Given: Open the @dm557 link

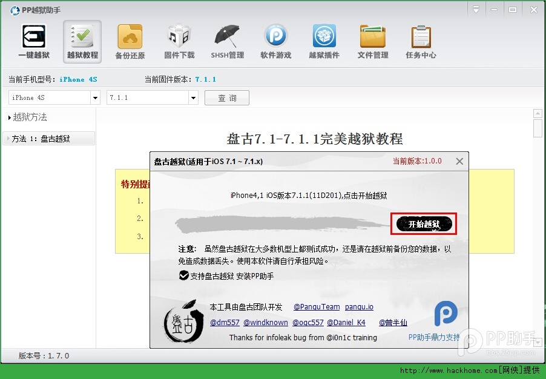Looking at the screenshot, I should [225, 323].
